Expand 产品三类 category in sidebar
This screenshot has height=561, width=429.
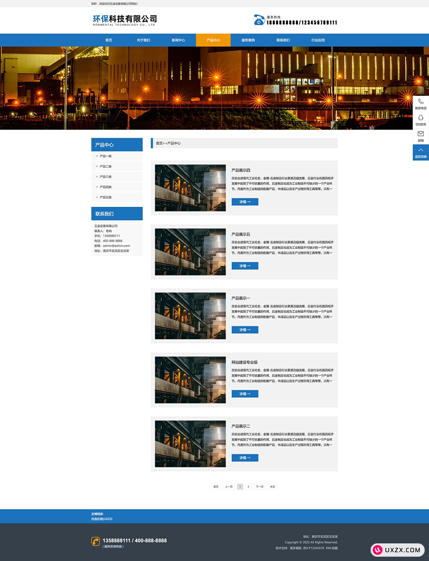(106, 177)
